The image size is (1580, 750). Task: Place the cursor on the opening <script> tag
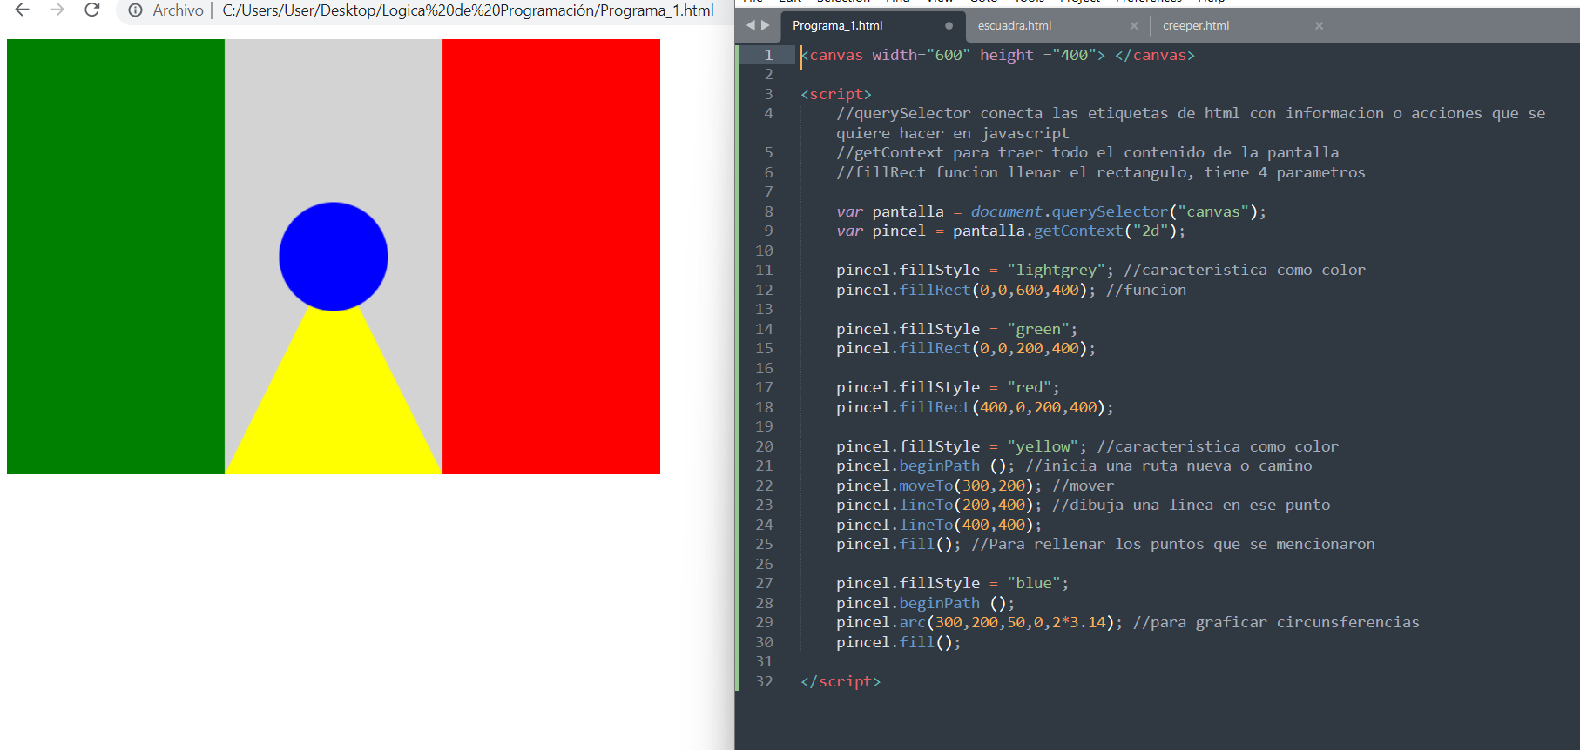point(836,94)
